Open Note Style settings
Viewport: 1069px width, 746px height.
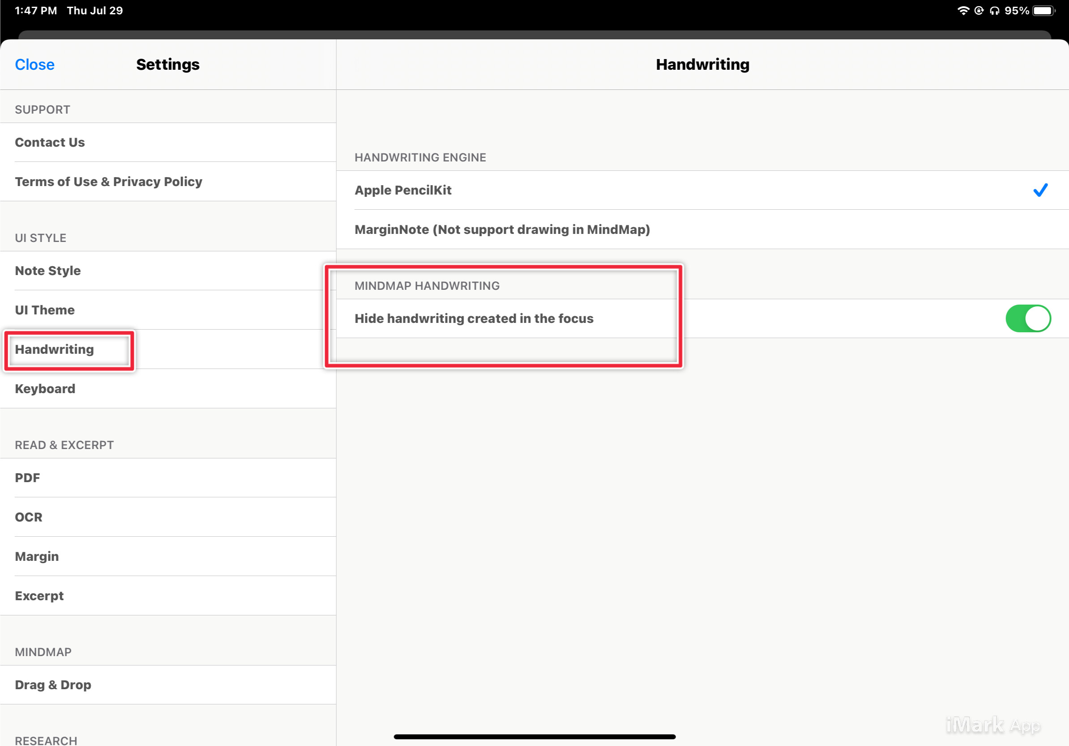[x=47, y=271]
